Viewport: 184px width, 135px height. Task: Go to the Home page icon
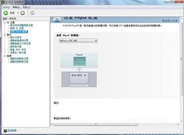pyautogui.click(x=32, y=13)
